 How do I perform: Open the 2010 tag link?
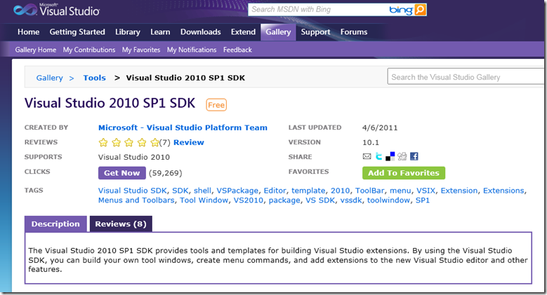click(x=340, y=191)
